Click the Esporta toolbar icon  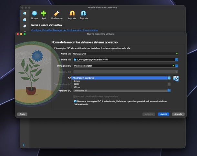pyautogui.click(x=84, y=13)
